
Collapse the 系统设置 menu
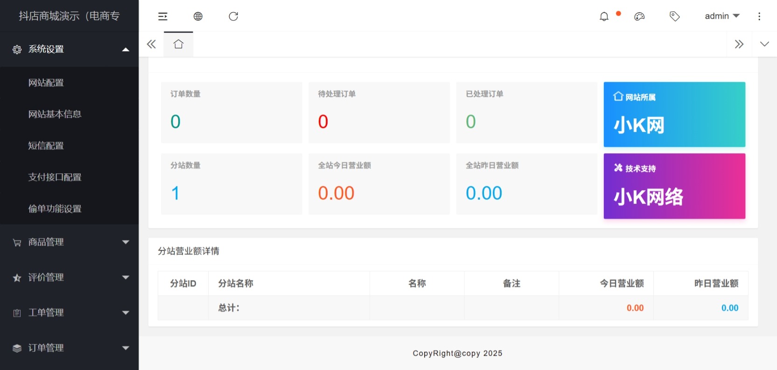[x=69, y=49]
